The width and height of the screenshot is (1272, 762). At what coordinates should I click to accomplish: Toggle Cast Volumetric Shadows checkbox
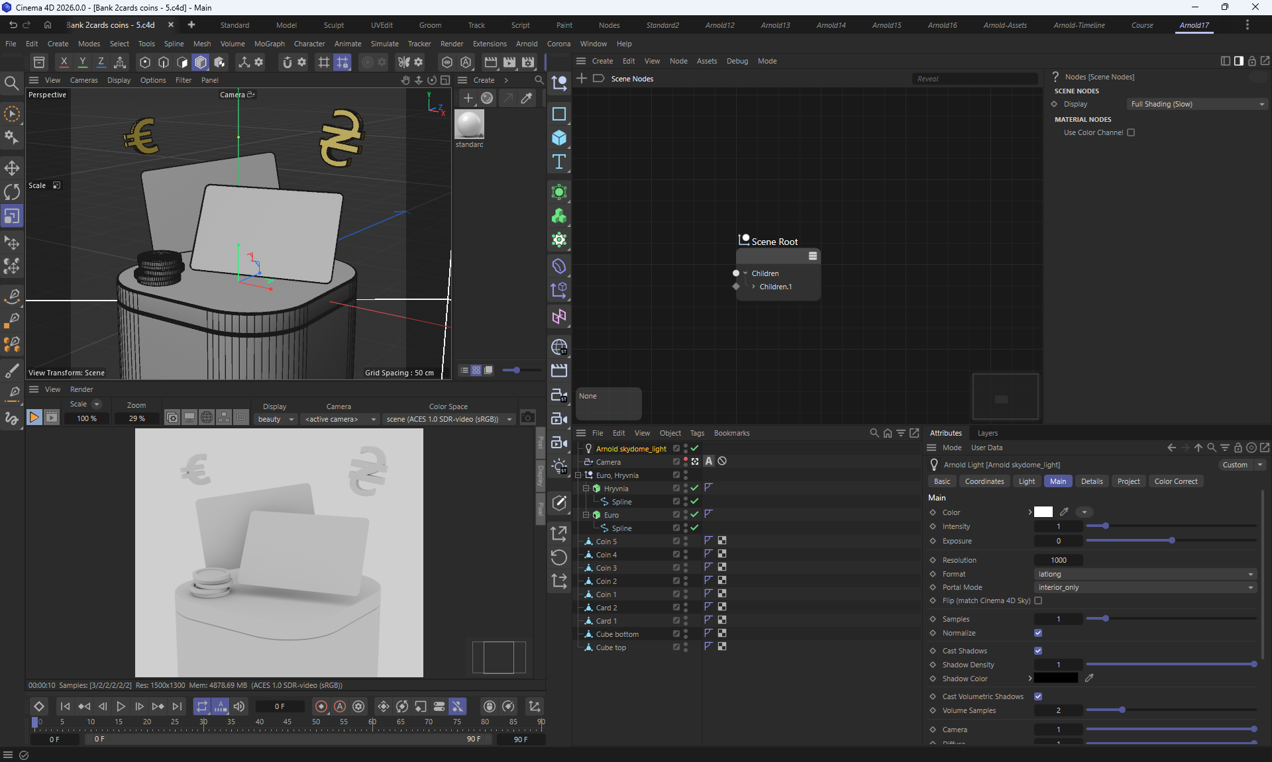[x=1038, y=696]
